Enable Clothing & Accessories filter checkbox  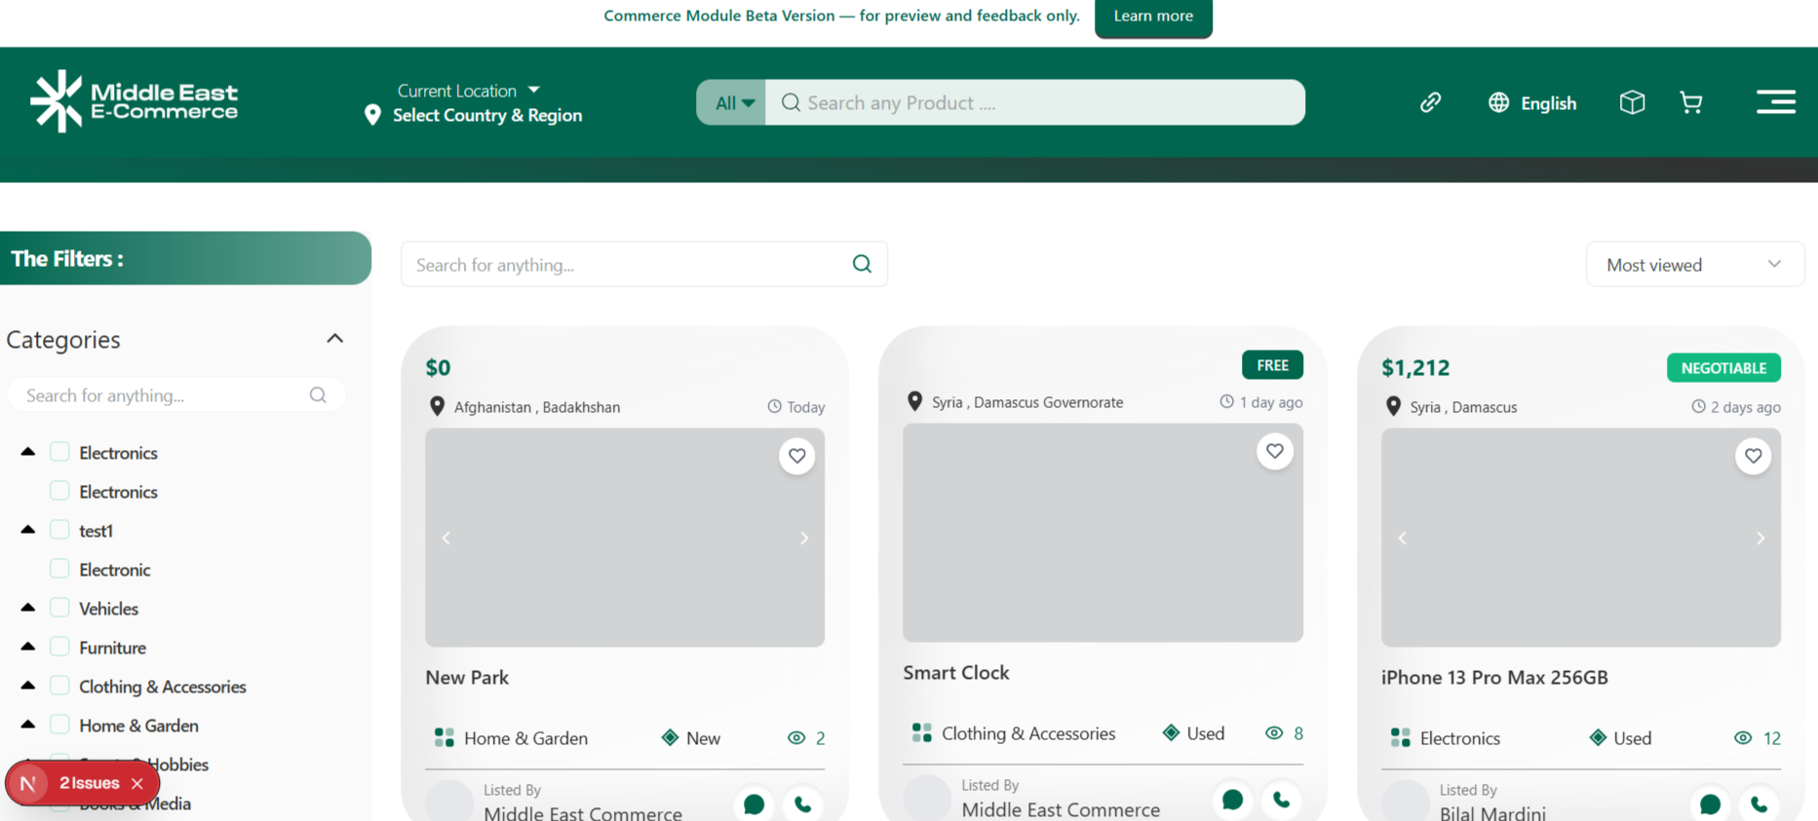59,686
